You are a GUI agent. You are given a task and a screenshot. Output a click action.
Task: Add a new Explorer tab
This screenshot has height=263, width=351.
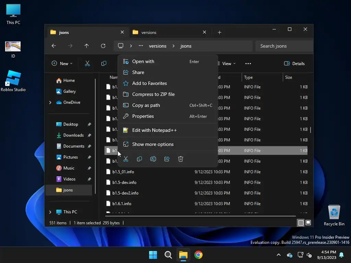click(x=219, y=33)
